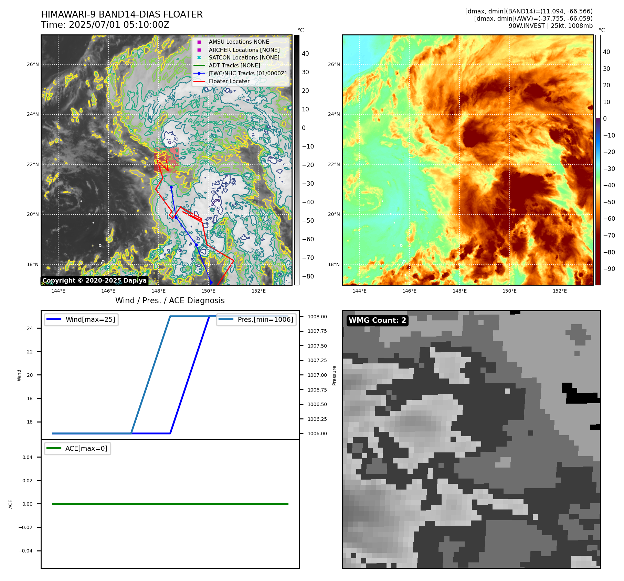Image resolution: width=624 pixels, height=581 pixels.
Task: Click the Copyright 2020-2025 Dapiya label
Action: point(95,281)
